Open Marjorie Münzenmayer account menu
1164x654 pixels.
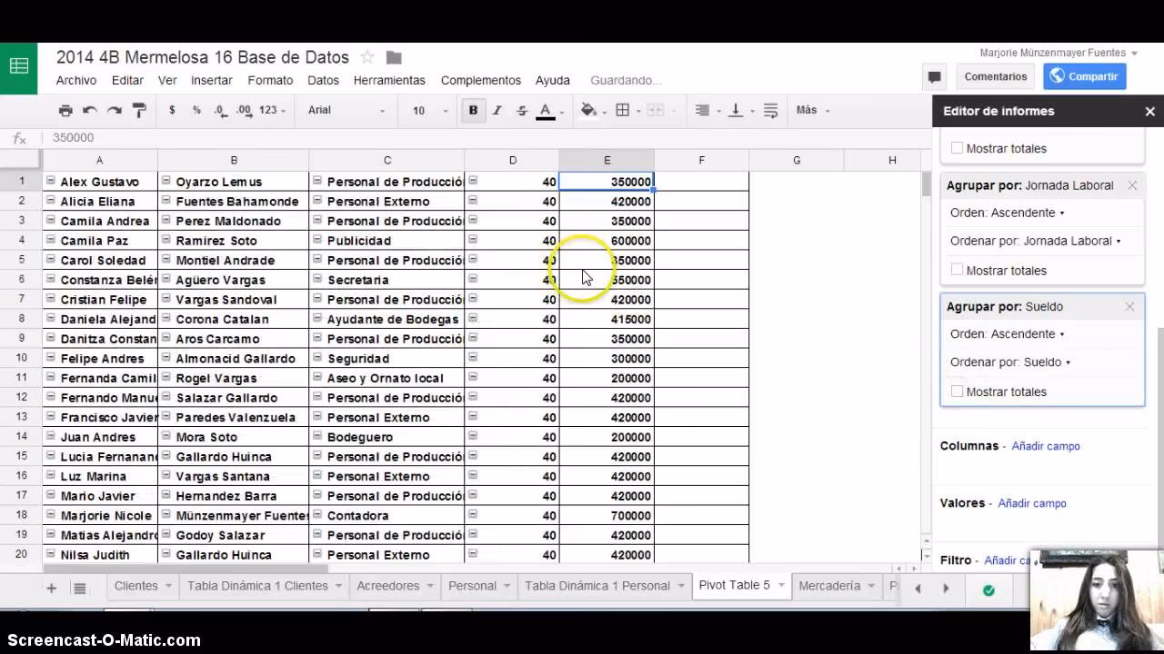tap(1059, 53)
